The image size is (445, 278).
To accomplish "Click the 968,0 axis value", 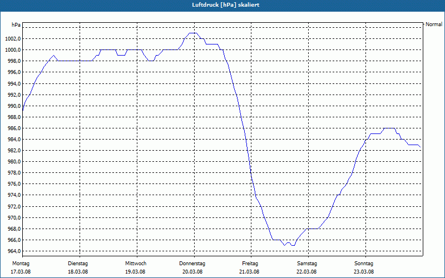I will (14, 229).
